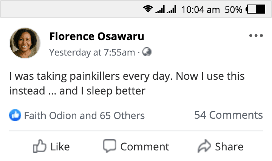Click the speech bubble Comment icon
Screen dimensions: 272x161
click(110, 146)
